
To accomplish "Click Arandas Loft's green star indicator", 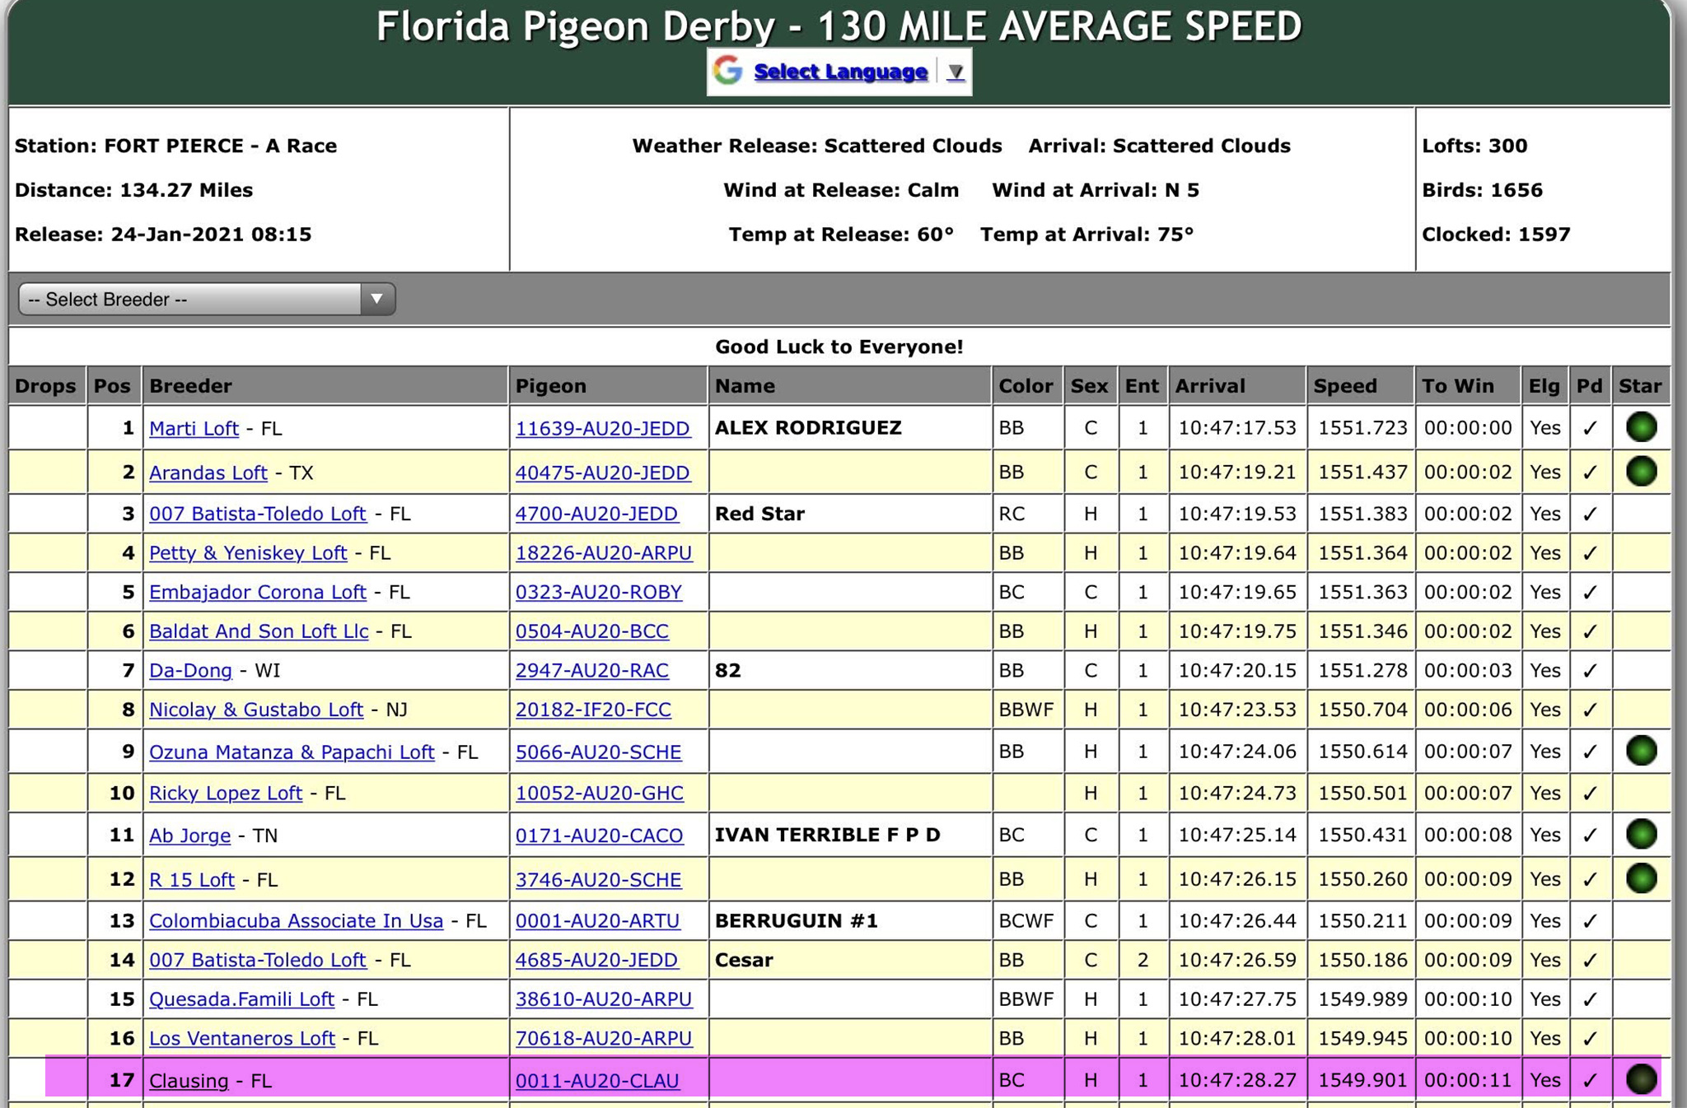I will (1641, 472).
